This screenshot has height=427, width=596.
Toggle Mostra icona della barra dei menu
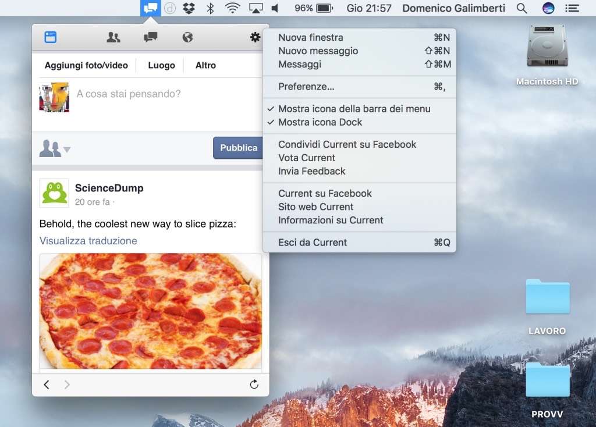(354, 109)
